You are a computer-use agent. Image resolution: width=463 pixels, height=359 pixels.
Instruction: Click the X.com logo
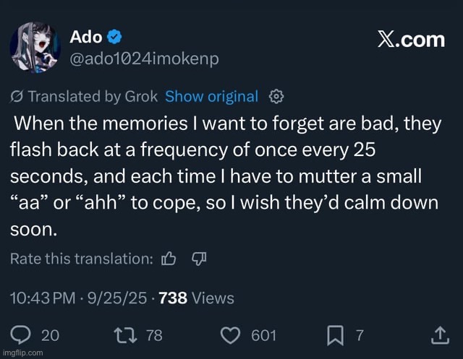[x=411, y=40]
